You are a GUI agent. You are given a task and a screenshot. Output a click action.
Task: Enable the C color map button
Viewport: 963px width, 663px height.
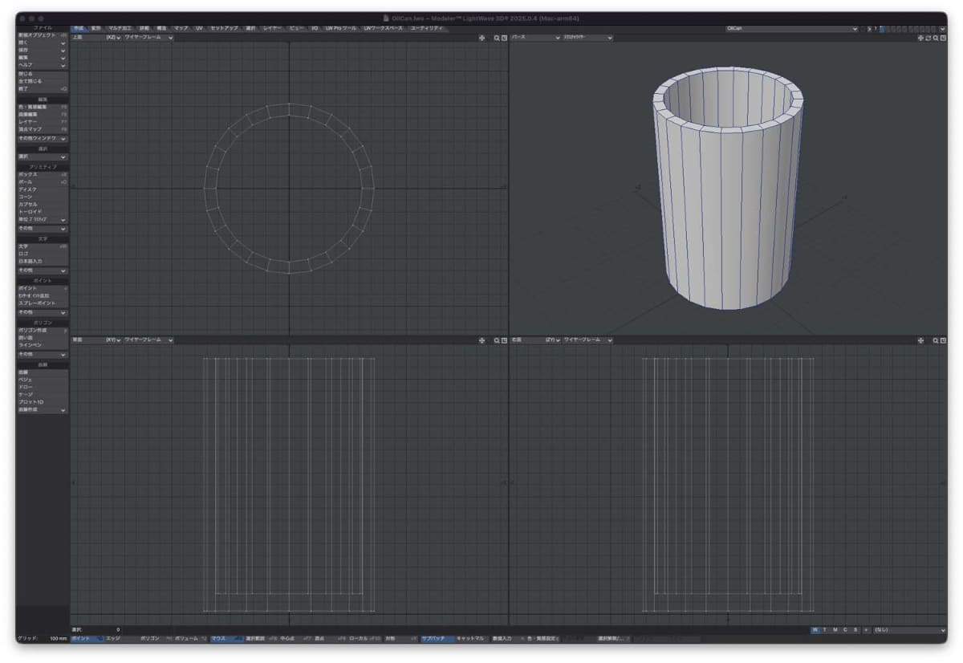coord(846,630)
